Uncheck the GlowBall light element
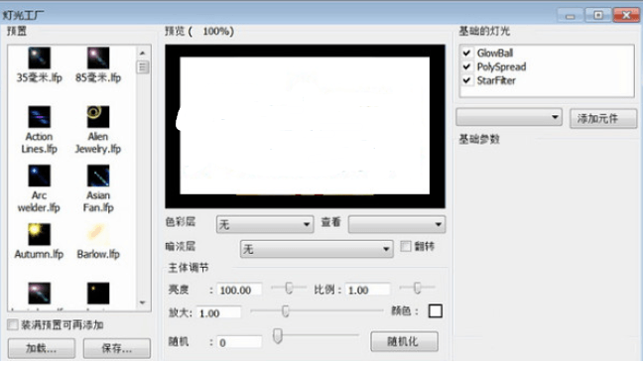Screen dimensions: 643x365 [x=466, y=53]
